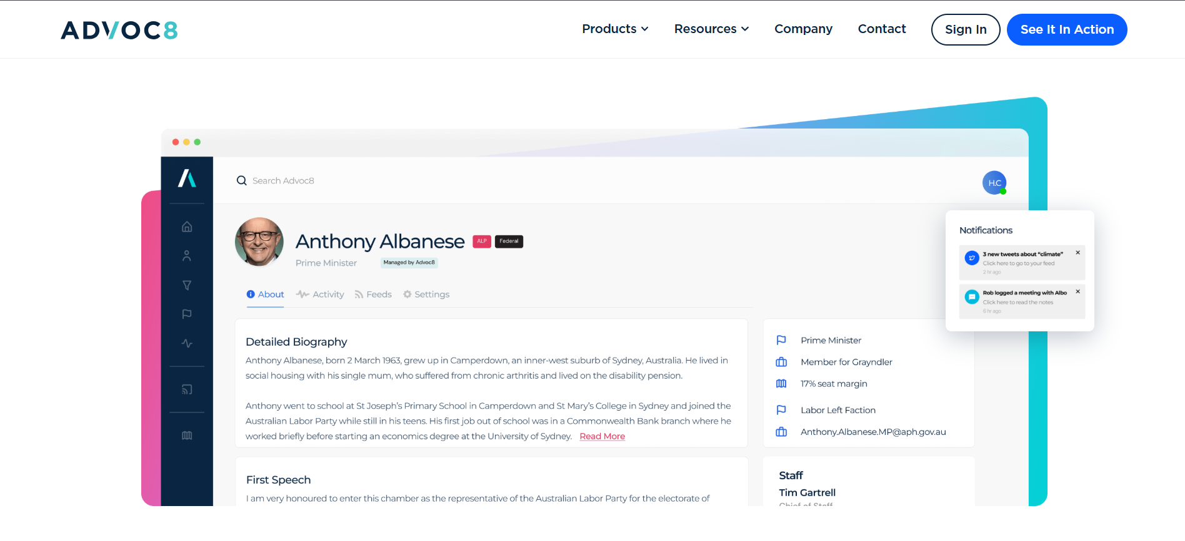Click the yellow dot in the mock window title bar

point(186,142)
